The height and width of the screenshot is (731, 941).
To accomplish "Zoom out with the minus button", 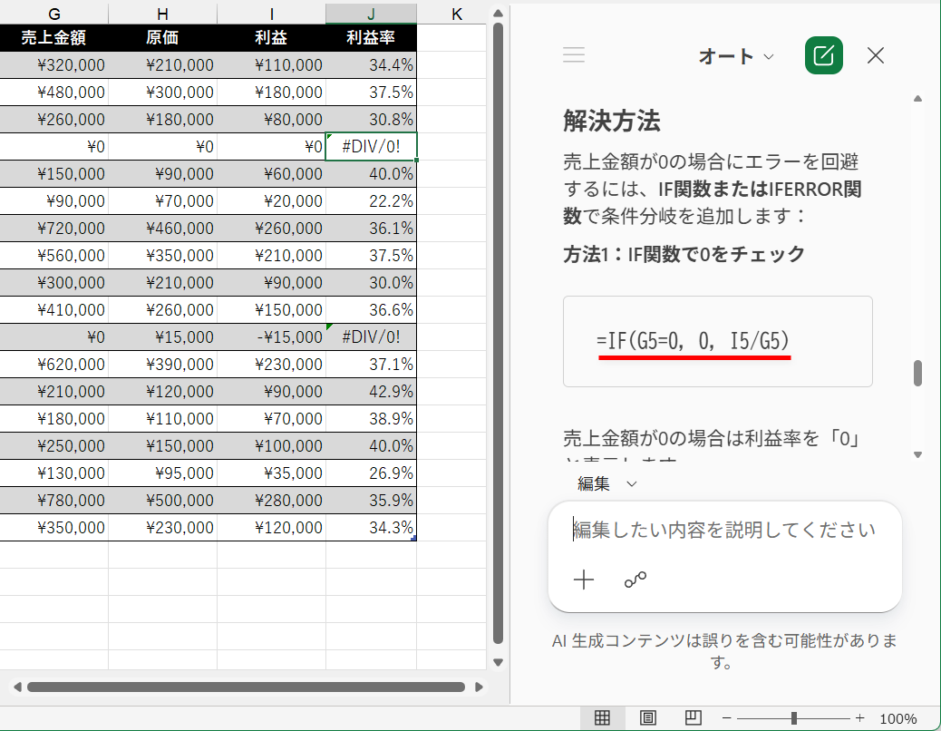I will click(726, 718).
